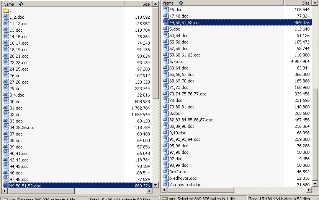The image size is (319, 200).
Task: Select 1,2.doc in the file list
Action: click(x=17, y=17)
